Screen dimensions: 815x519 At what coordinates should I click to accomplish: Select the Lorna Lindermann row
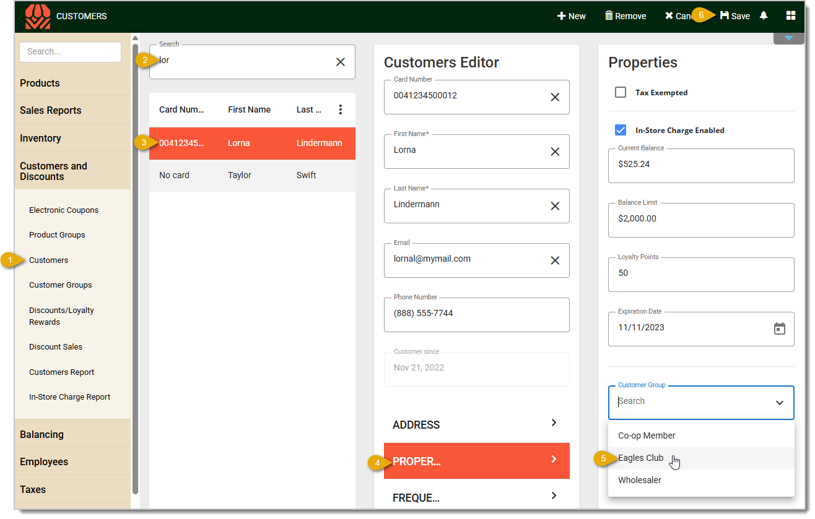252,143
